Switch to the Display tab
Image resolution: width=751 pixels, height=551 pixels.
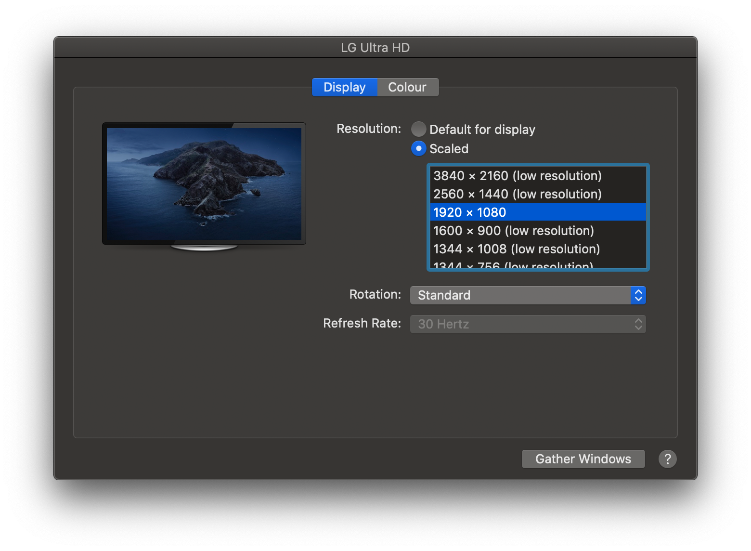[x=345, y=87]
